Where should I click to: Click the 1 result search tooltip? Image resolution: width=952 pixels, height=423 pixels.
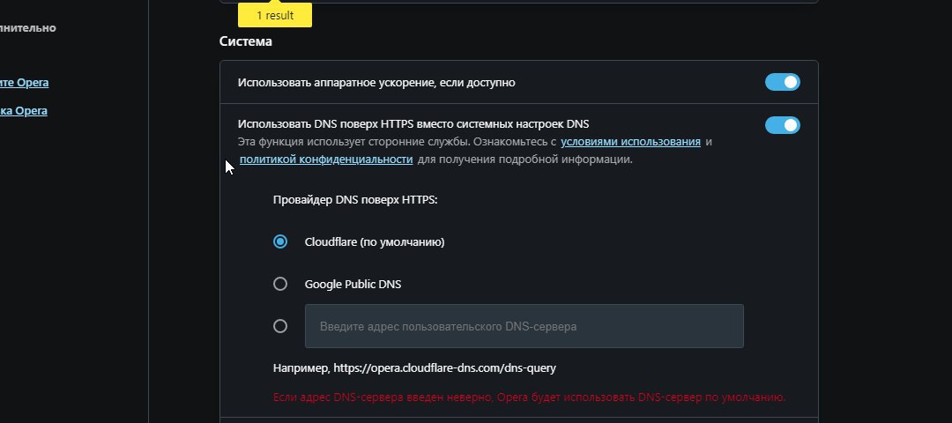click(x=275, y=16)
